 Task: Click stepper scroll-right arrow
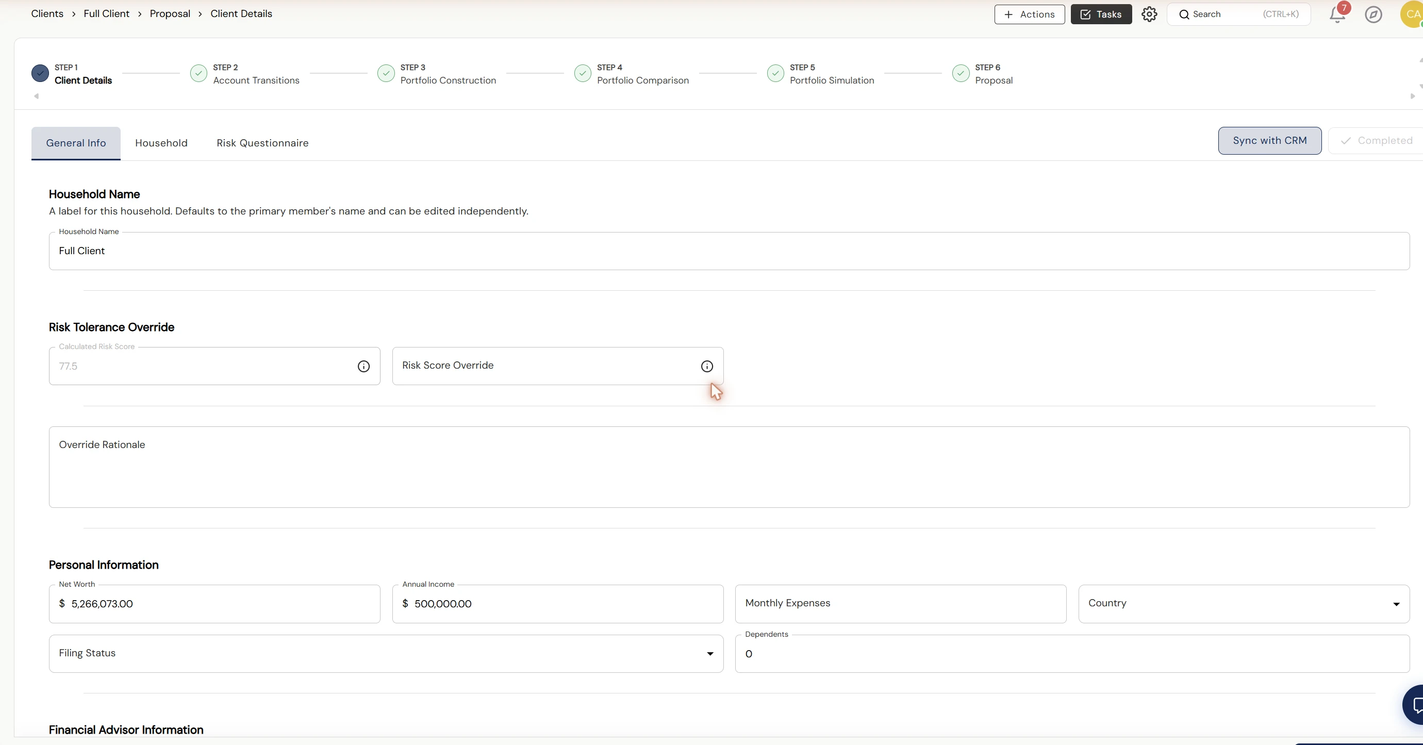click(x=1413, y=96)
